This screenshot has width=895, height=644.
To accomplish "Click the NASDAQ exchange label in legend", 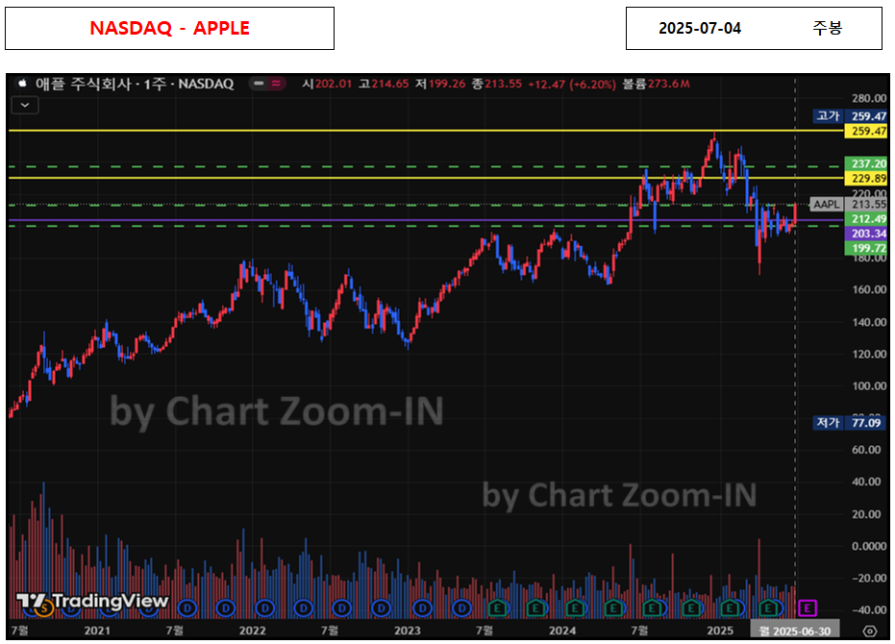I will 206,84.
